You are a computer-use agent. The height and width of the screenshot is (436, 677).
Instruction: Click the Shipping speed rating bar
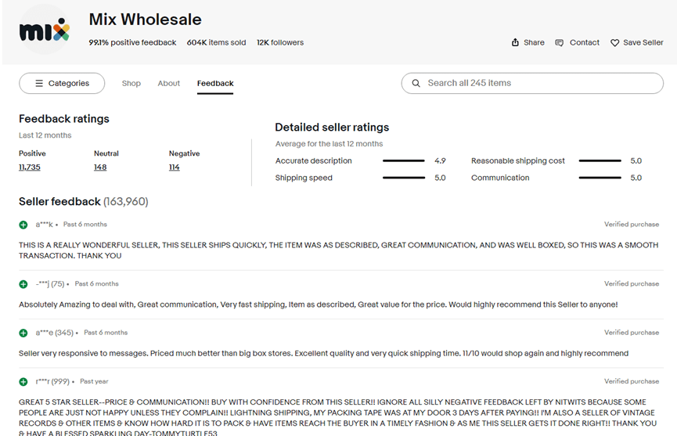coord(404,178)
